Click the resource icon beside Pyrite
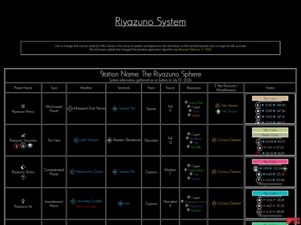This screenshot has height=225, width=301. click(190, 111)
